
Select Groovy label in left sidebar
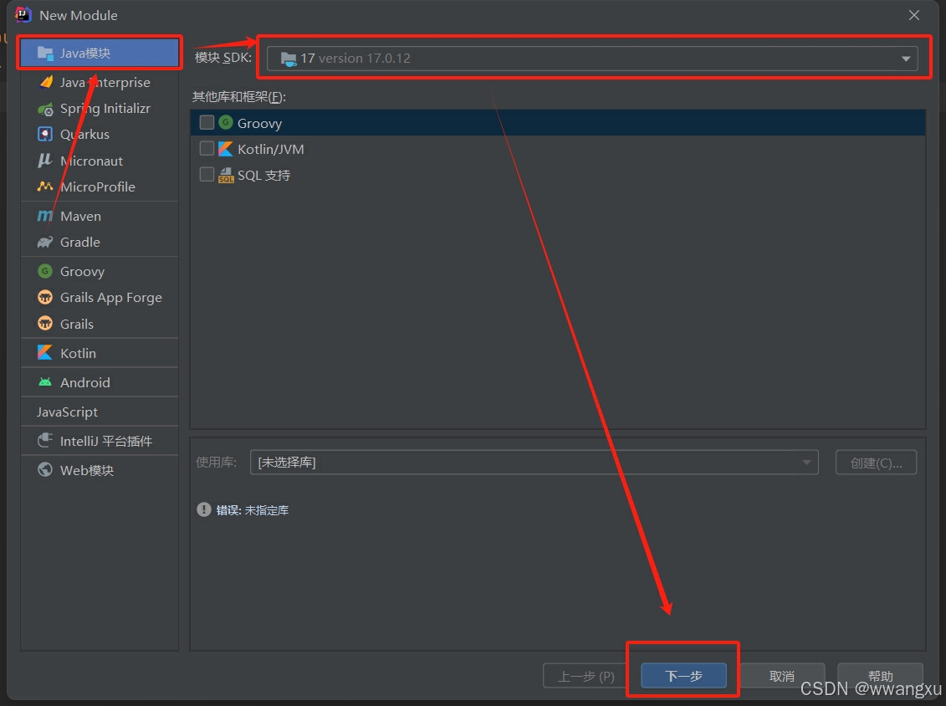tap(83, 272)
